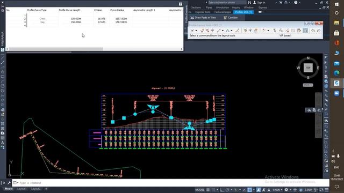
Task: Expand the snap mode dropdown in status bar
Action: point(217,190)
